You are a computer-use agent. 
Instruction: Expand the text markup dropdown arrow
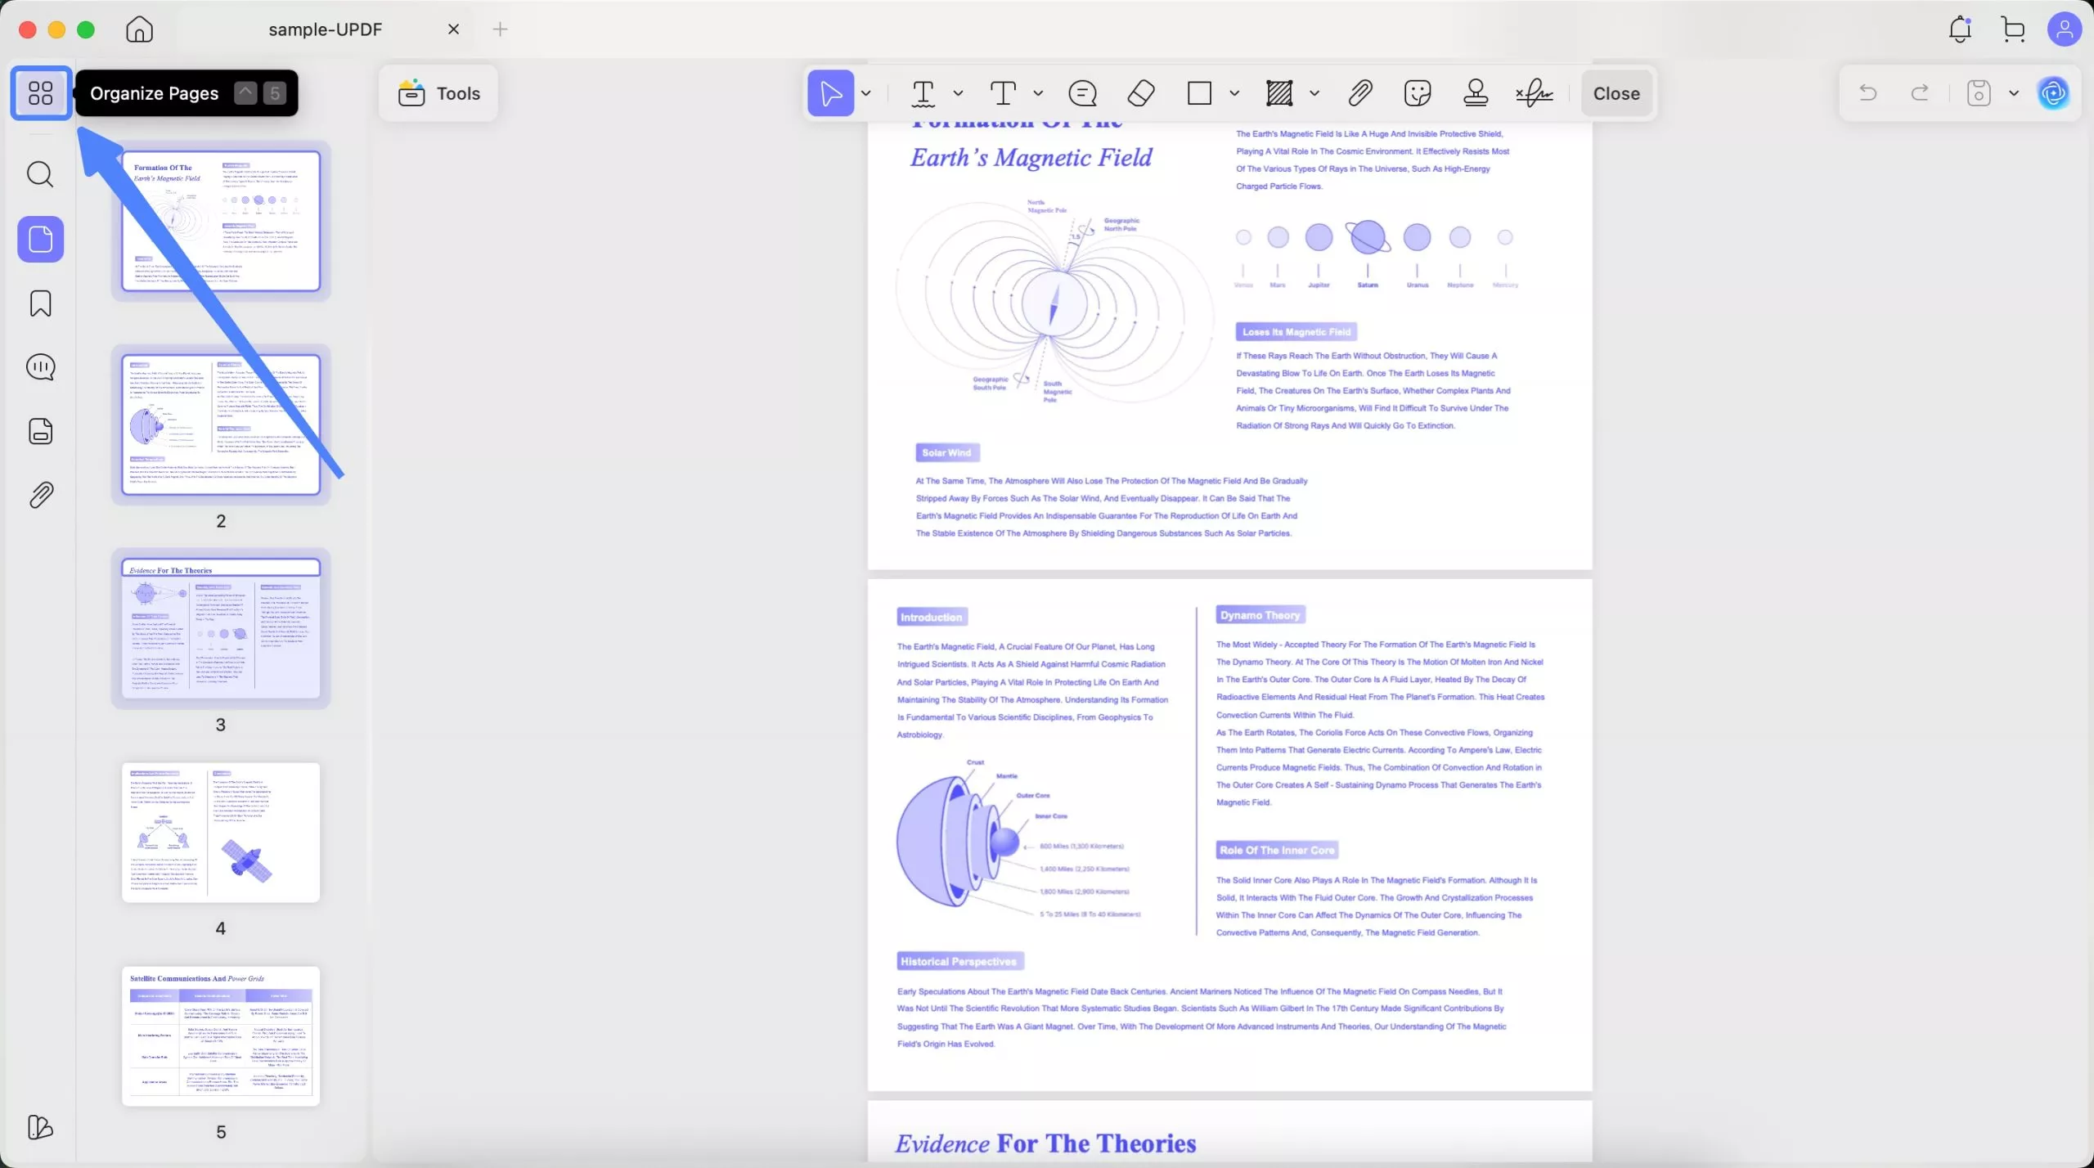(958, 93)
